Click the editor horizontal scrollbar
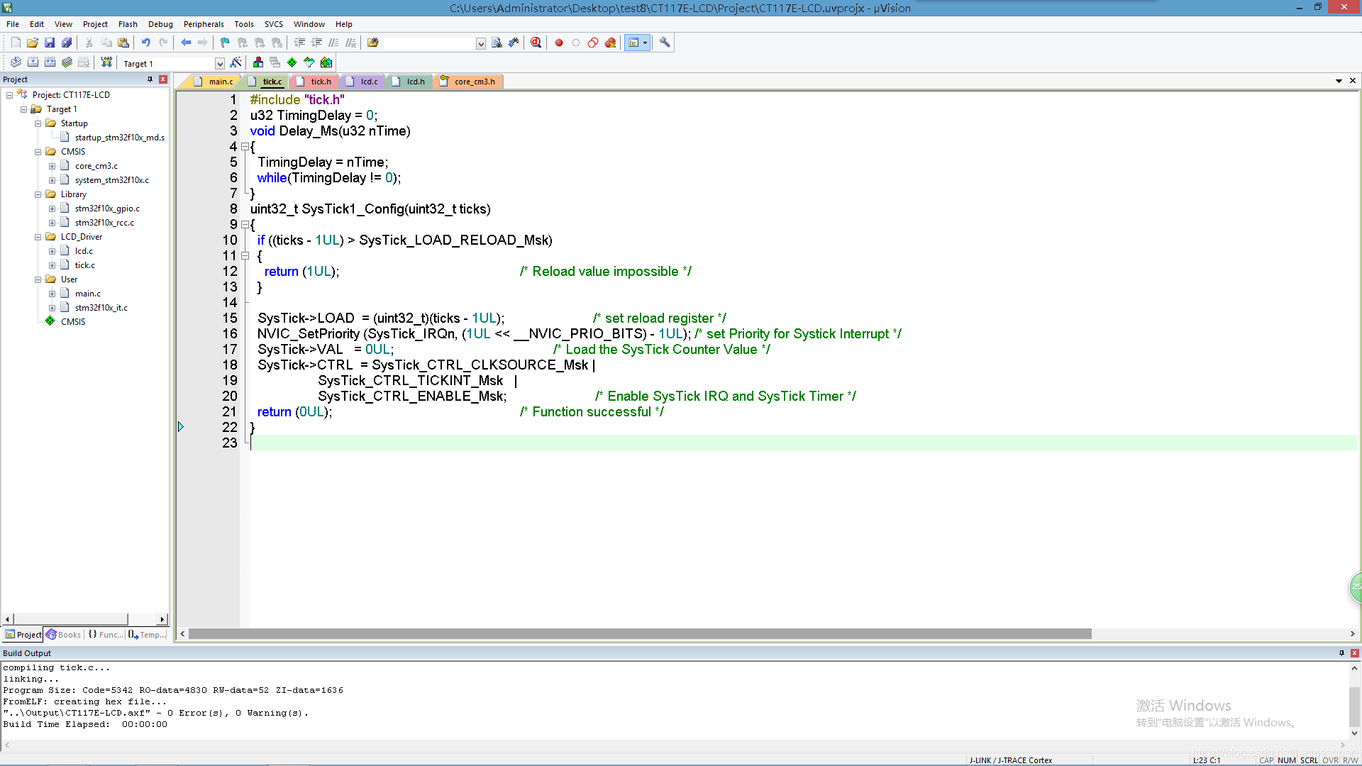 point(638,633)
